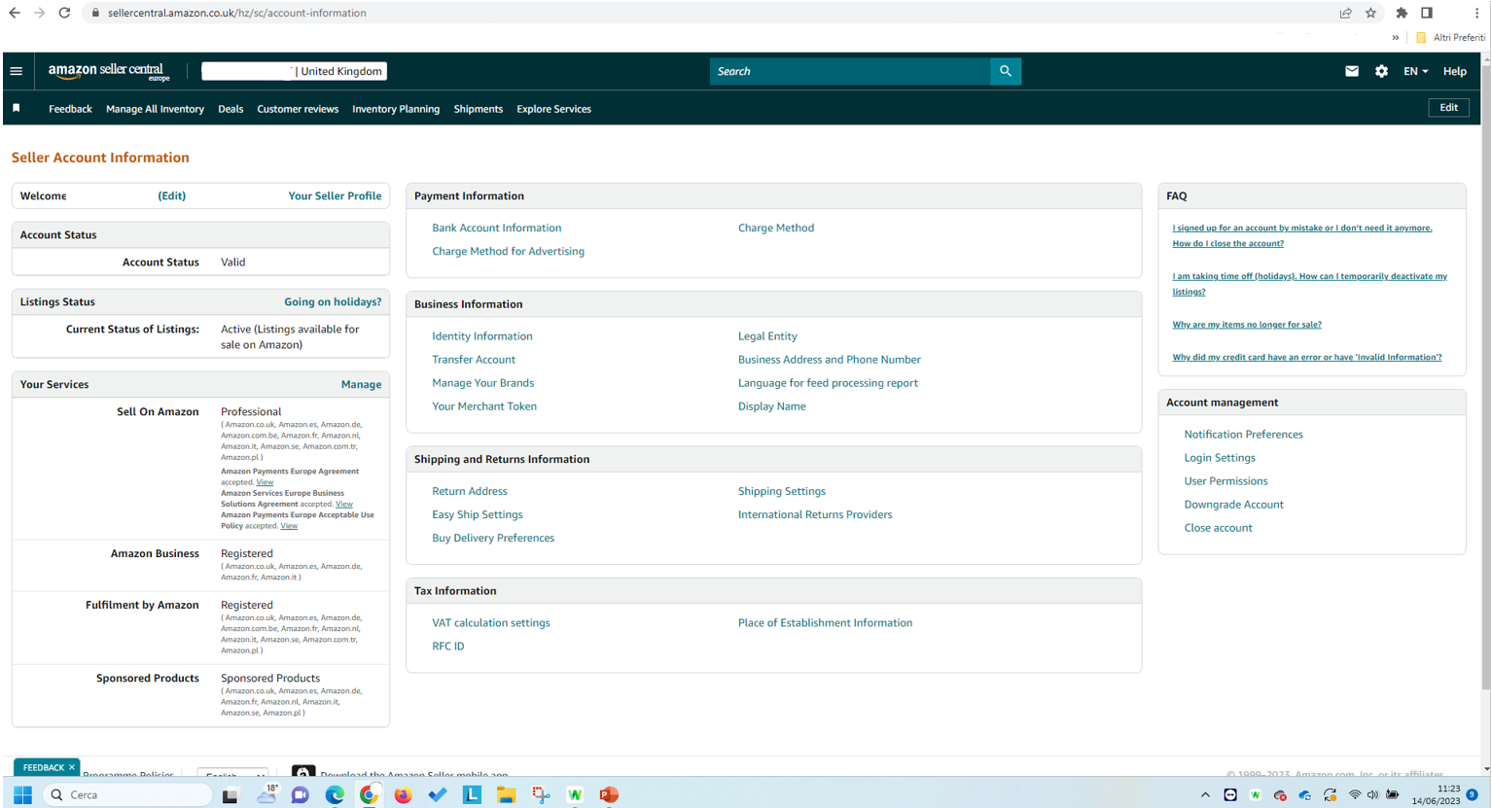Expand the bookmarks overflow chevron
The image size is (1491, 808).
(1395, 38)
